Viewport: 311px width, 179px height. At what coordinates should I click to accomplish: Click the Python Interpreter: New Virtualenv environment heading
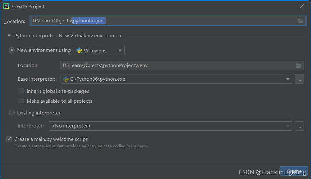pos(69,36)
